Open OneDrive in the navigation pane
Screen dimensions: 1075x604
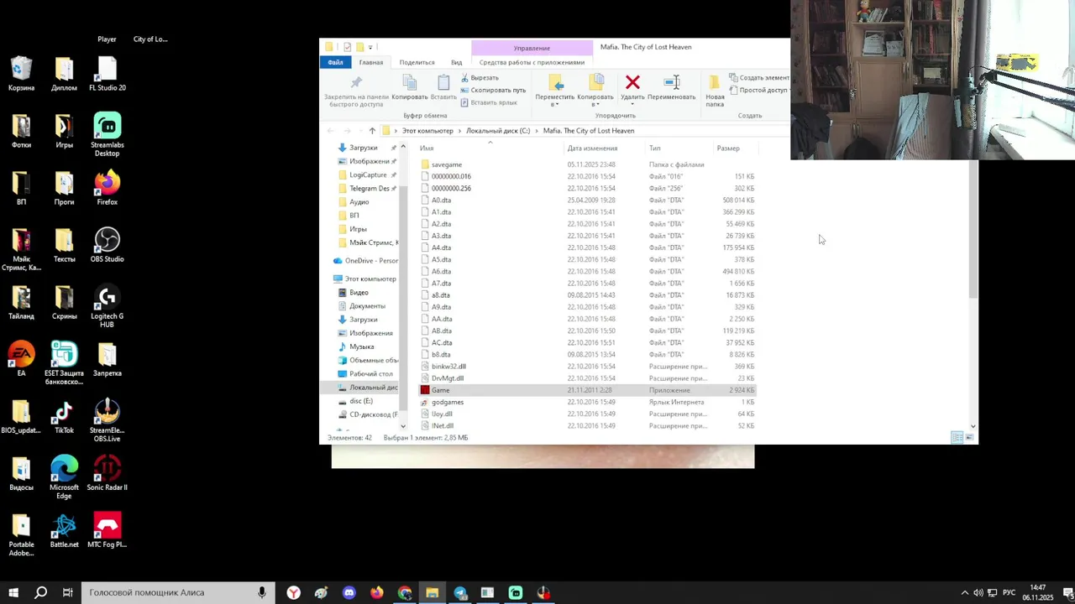tap(364, 261)
